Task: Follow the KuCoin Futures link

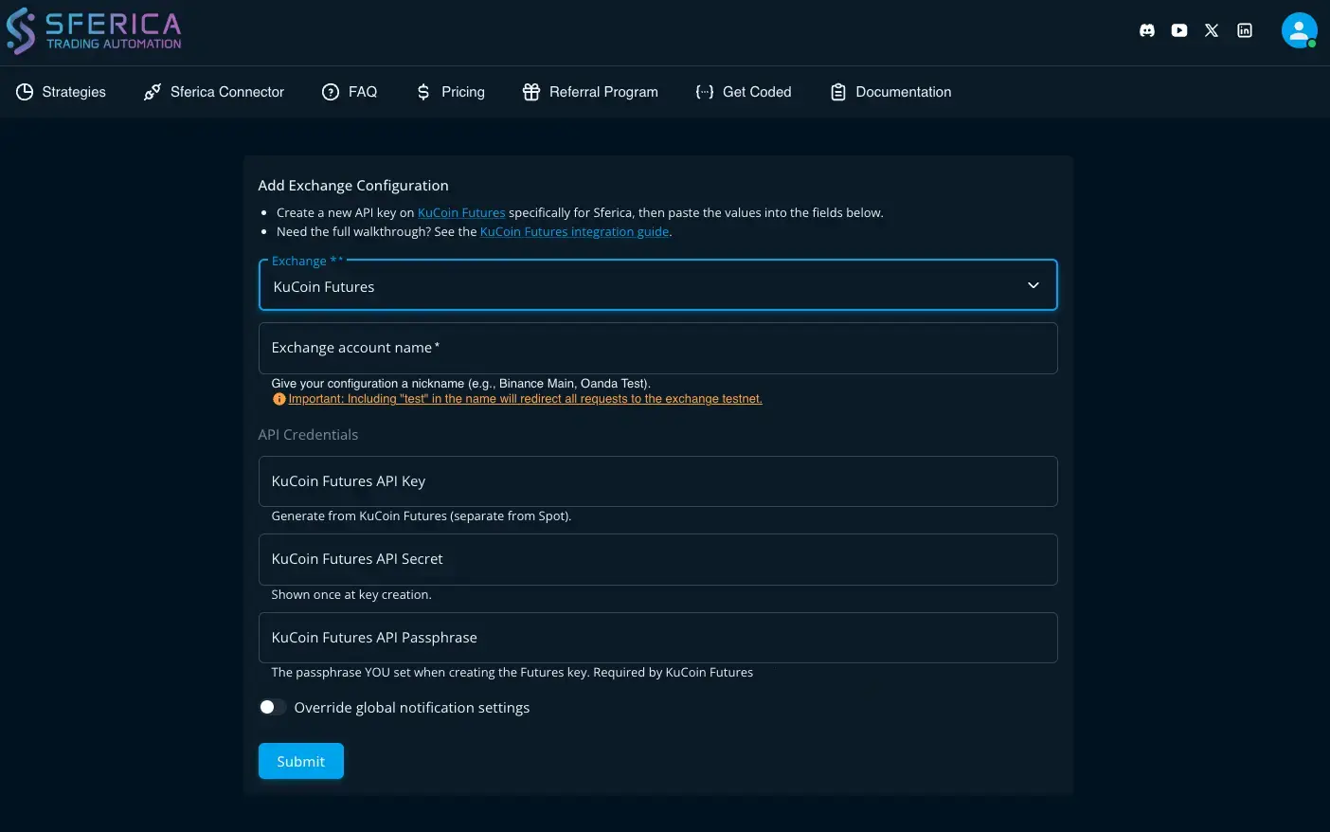Action: [x=461, y=213]
